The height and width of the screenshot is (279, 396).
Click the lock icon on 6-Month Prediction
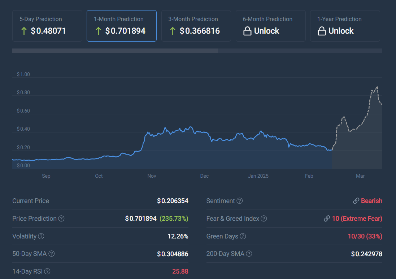point(247,31)
